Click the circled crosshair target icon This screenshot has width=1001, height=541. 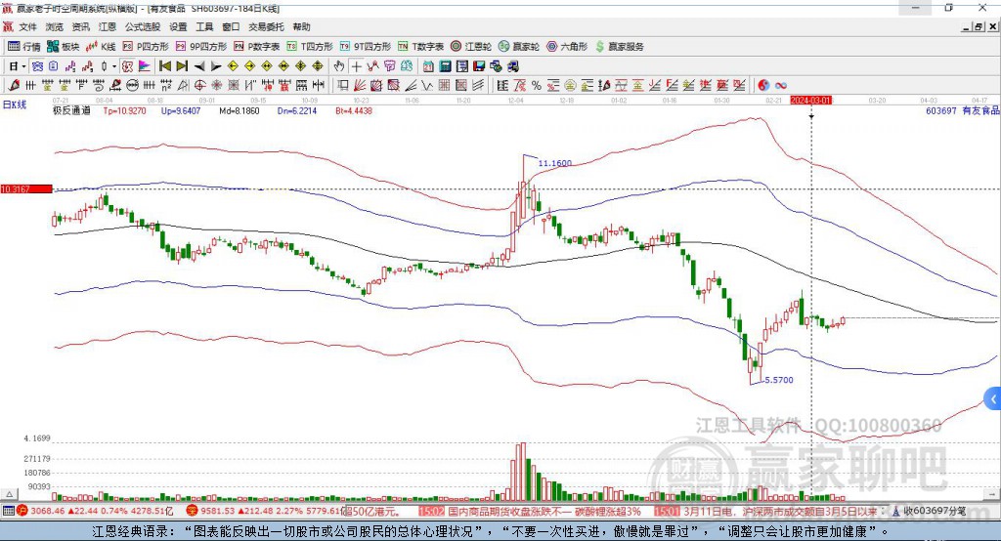[199, 86]
